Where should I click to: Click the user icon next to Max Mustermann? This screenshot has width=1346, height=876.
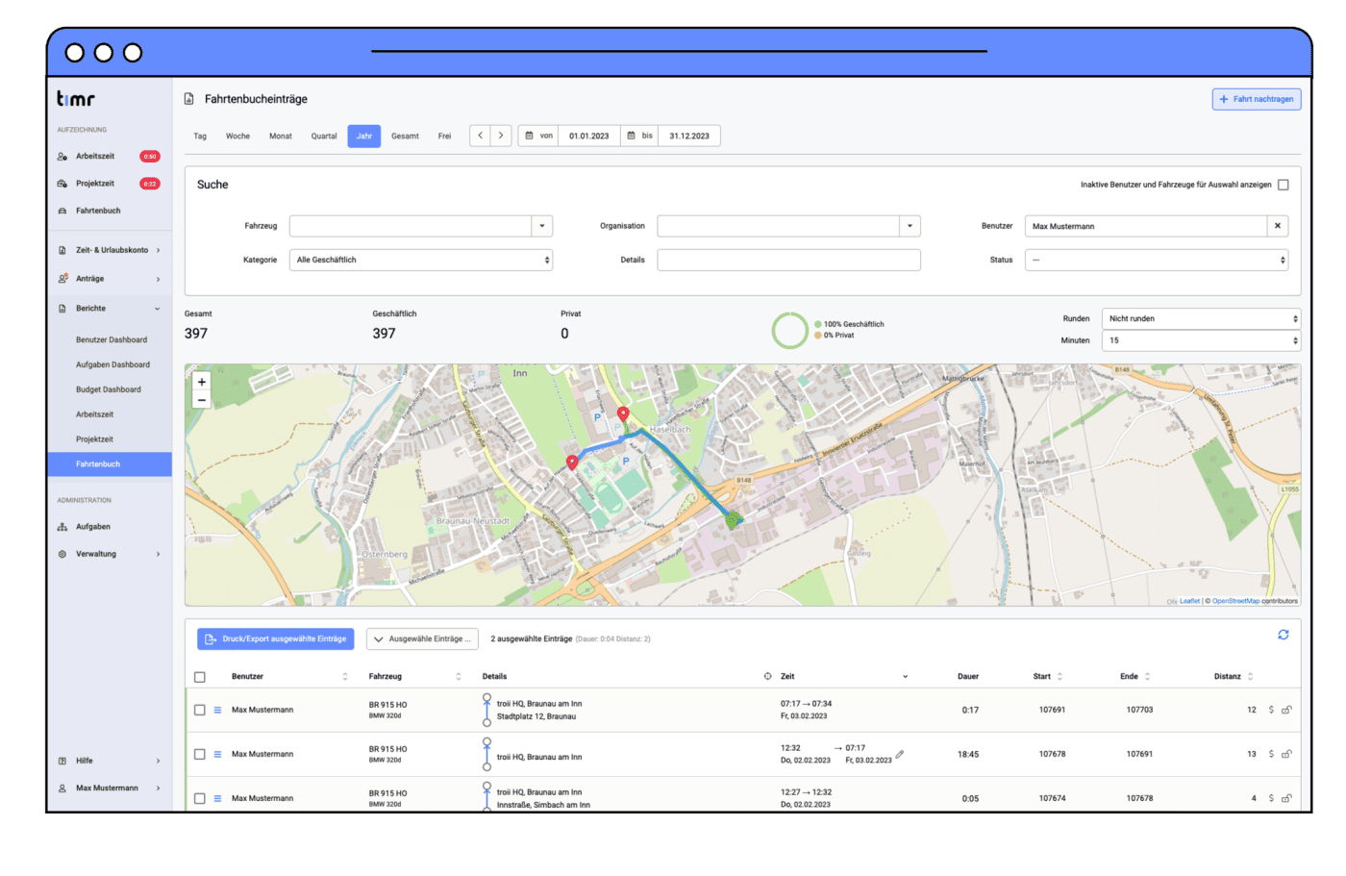(x=62, y=788)
